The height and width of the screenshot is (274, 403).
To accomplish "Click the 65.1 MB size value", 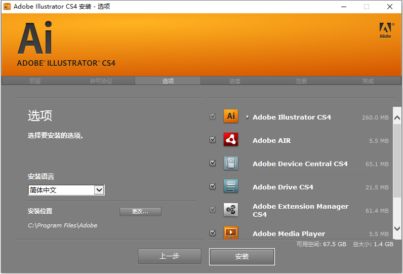I will [377, 164].
